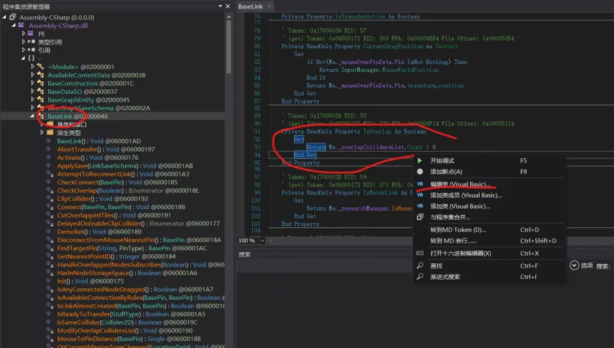Expand the PE node
Screen dimensions: 614x348
click(23, 33)
